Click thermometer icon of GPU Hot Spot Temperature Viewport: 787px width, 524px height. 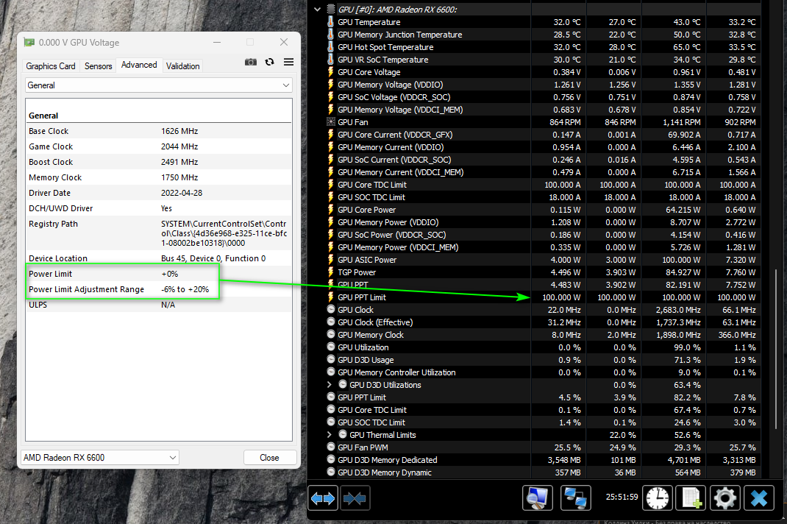331,46
